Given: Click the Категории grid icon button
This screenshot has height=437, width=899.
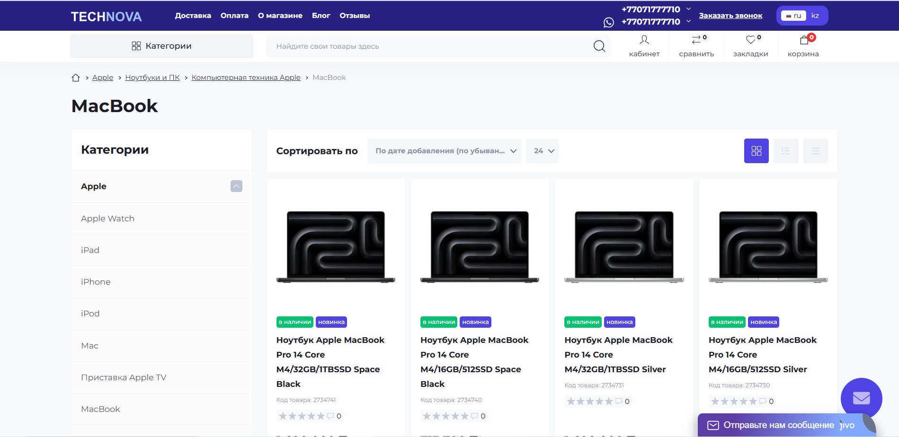Looking at the screenshot, I should pos(161,46).
